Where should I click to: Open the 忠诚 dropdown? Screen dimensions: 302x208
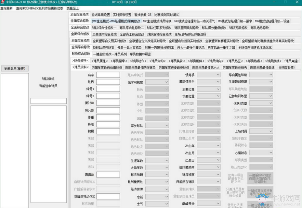pyautogui.click(x=157, y=197)
